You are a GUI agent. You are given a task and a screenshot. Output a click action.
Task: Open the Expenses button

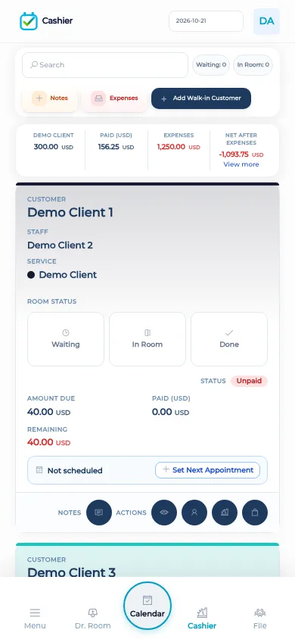click(x=114, y=98)
